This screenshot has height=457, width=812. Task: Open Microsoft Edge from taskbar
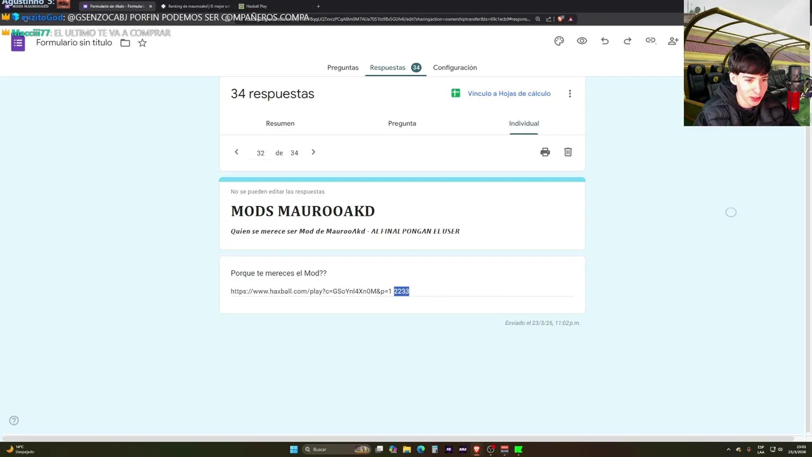[421, 449]
